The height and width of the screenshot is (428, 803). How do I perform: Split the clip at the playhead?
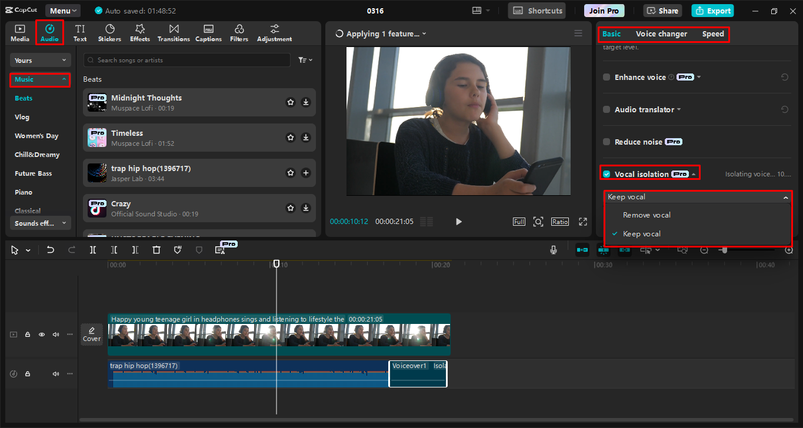pos(92,249)
